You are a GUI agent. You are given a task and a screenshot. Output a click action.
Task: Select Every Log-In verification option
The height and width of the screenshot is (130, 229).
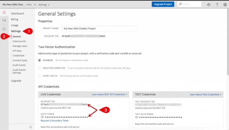coord(40,76)
